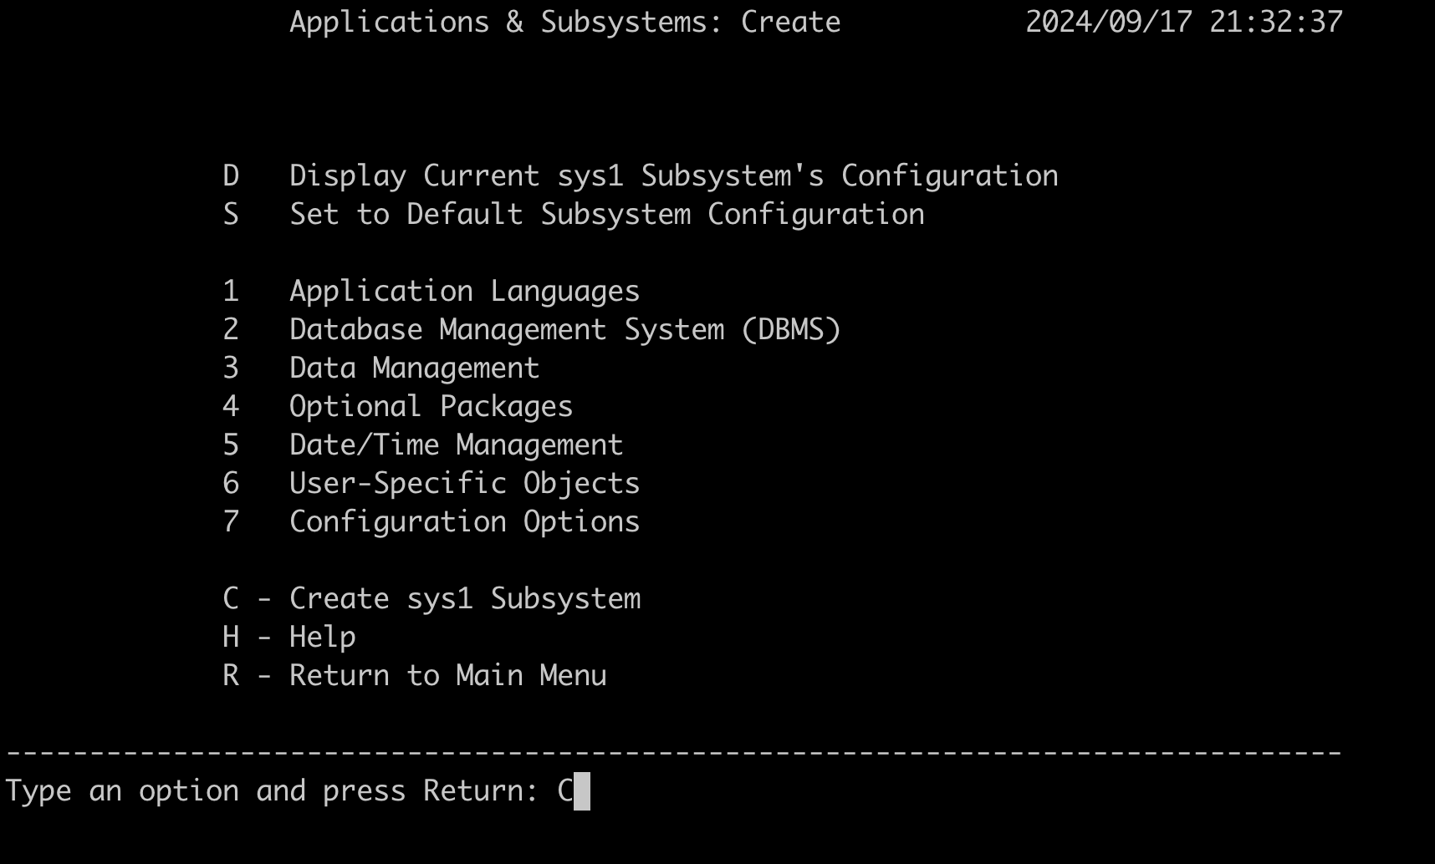Select Date/Time Management entry
The width and height of the screenshot is (1435, 864).
pos(423,445)
